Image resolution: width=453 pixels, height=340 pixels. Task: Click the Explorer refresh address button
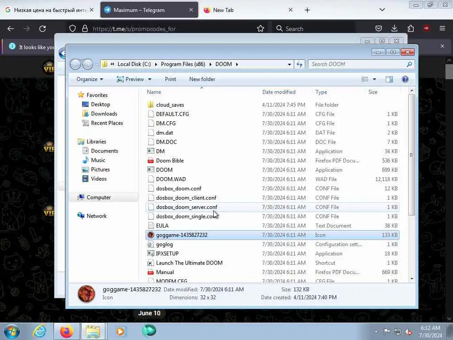pos(299,64)
